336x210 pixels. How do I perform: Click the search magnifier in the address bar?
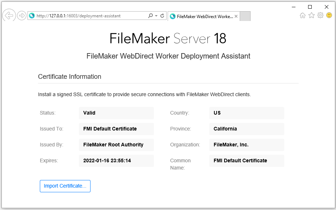click(150, 16)
